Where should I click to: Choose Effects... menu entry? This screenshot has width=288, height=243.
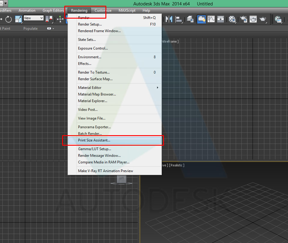[115, 64]
